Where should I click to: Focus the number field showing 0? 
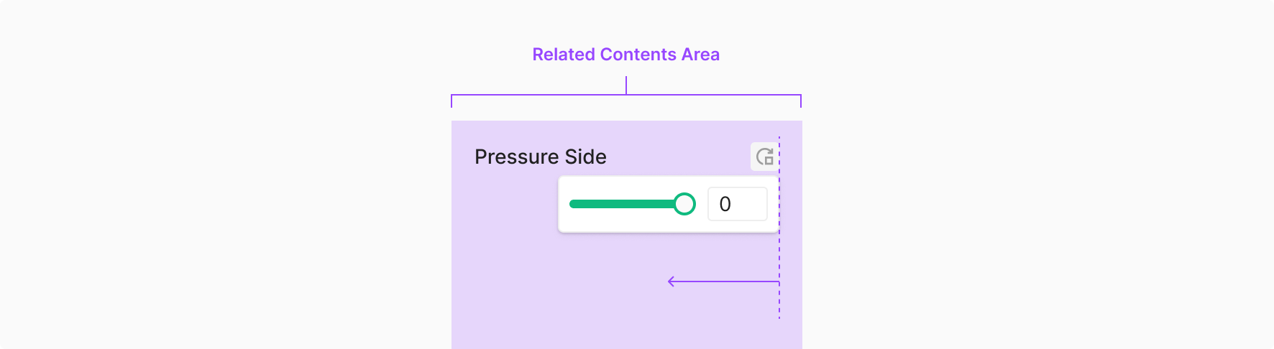pos(737,204)
